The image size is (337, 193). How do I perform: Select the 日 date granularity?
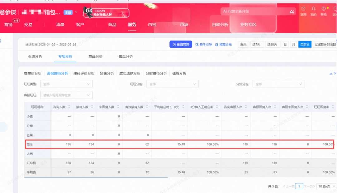pos(285,45)
